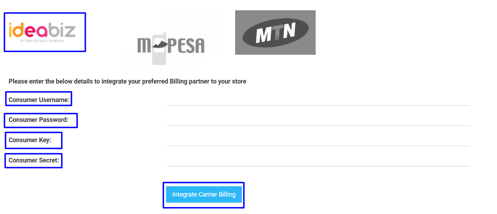Click the 'Consumer Password:' label
The height and width of the screenshot is (214, 497).
(x=38, y=120)
